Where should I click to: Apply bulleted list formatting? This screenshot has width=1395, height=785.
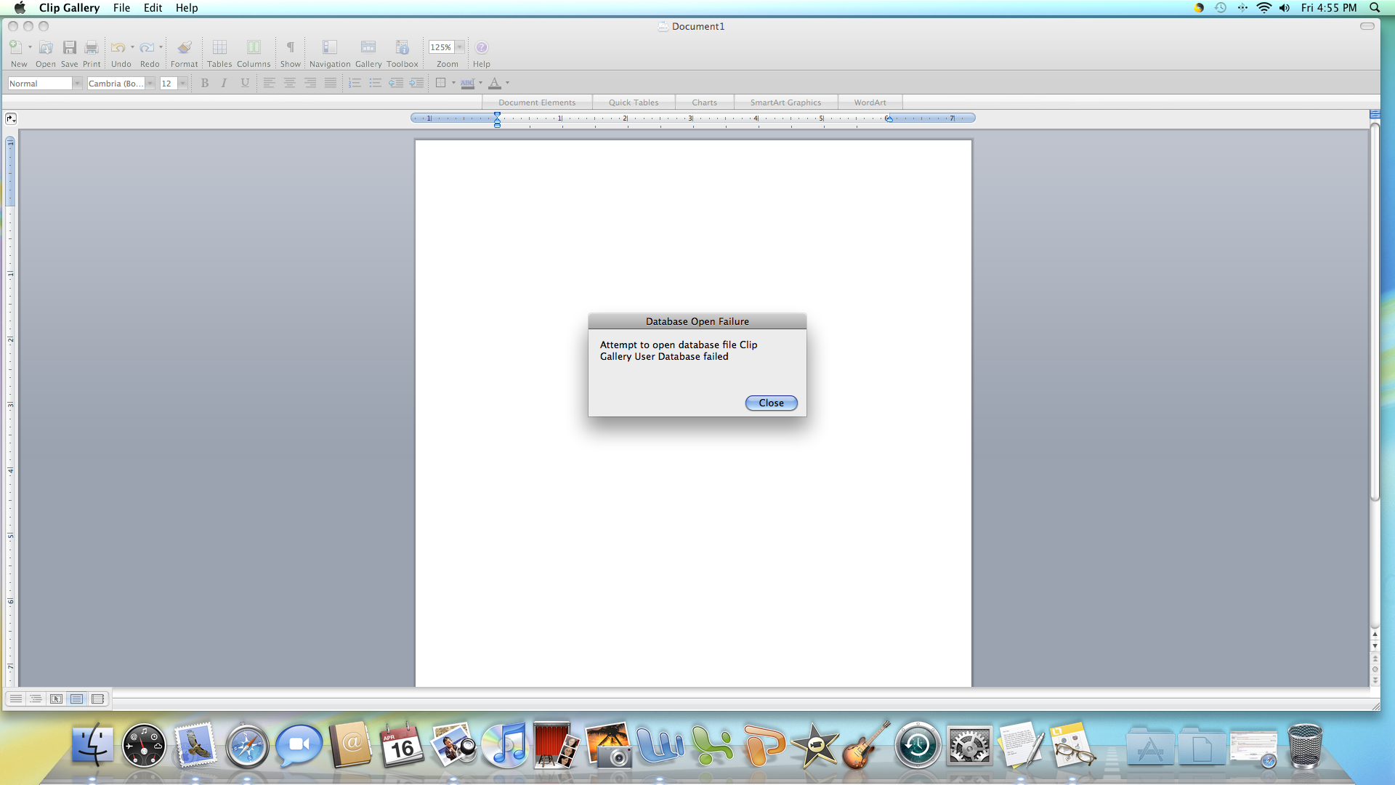375,83
